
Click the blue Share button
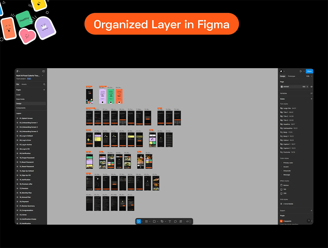click(309, 71)
